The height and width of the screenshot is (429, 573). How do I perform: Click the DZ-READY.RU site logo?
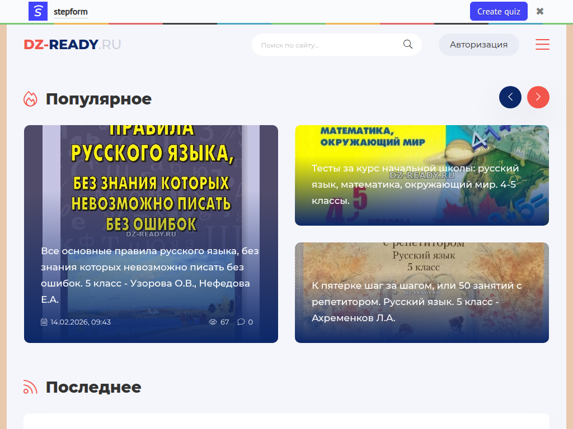click(72, 44)
